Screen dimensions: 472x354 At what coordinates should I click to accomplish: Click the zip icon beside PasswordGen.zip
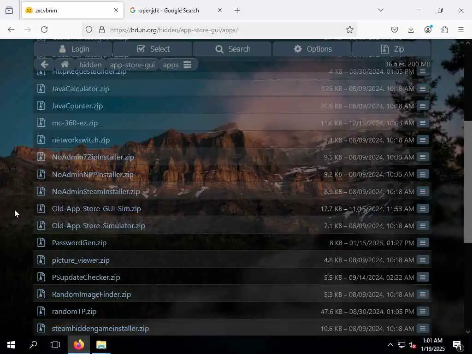click(x=41, y=242)
